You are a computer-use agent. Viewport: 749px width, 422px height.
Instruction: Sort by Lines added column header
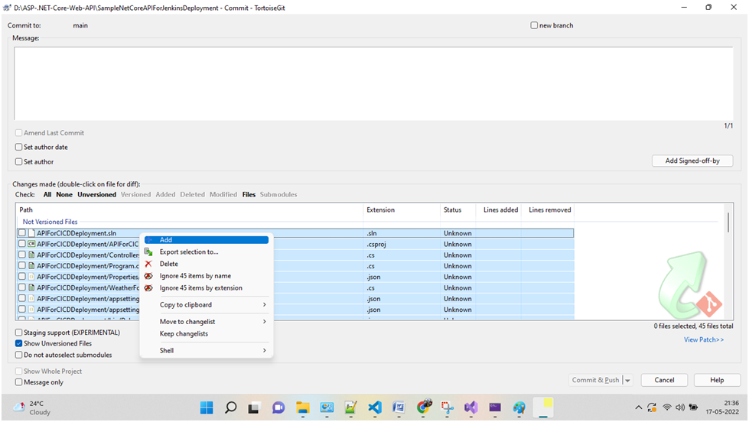(x=498, y=209)
